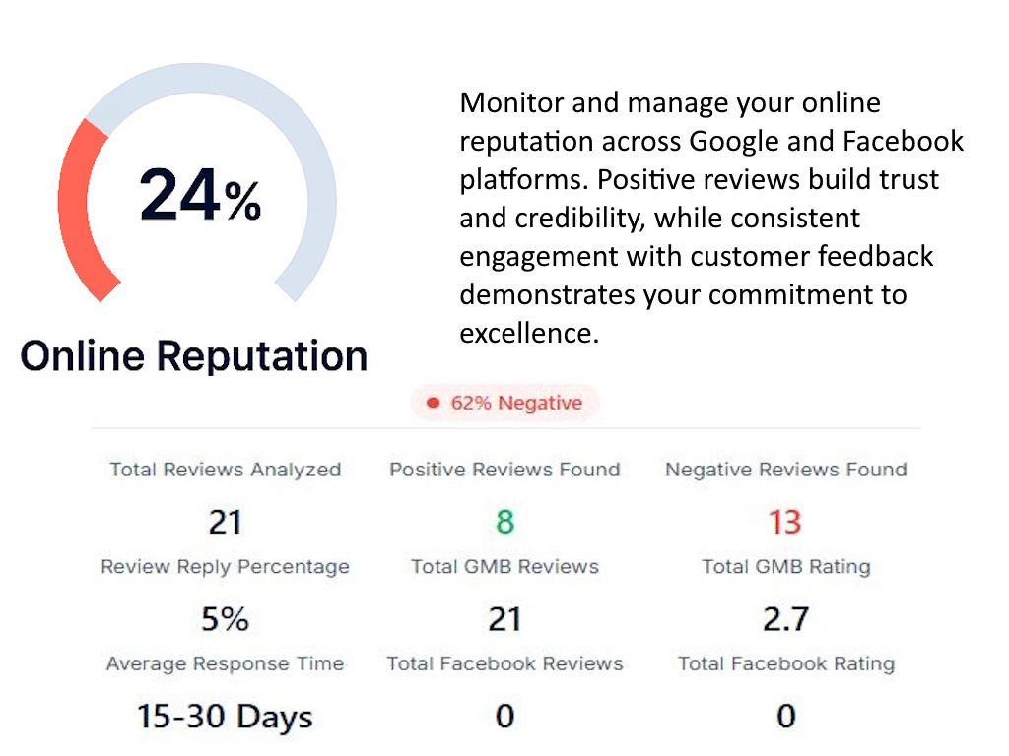This screenshot has height=756, width=1009.
Task: Click the Total Facebook Reviews label
Action: coord(504,663)
